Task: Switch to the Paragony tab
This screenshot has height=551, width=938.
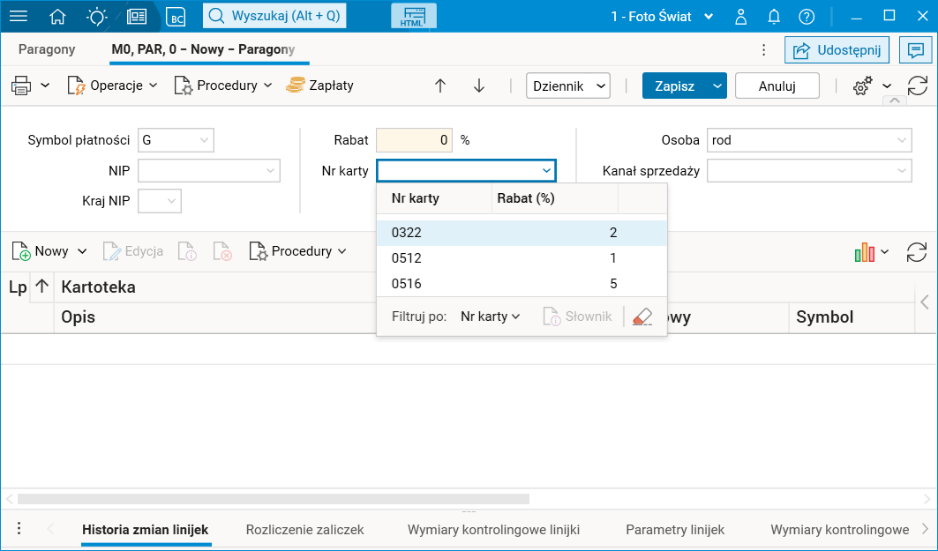Action: pos(47,49)
